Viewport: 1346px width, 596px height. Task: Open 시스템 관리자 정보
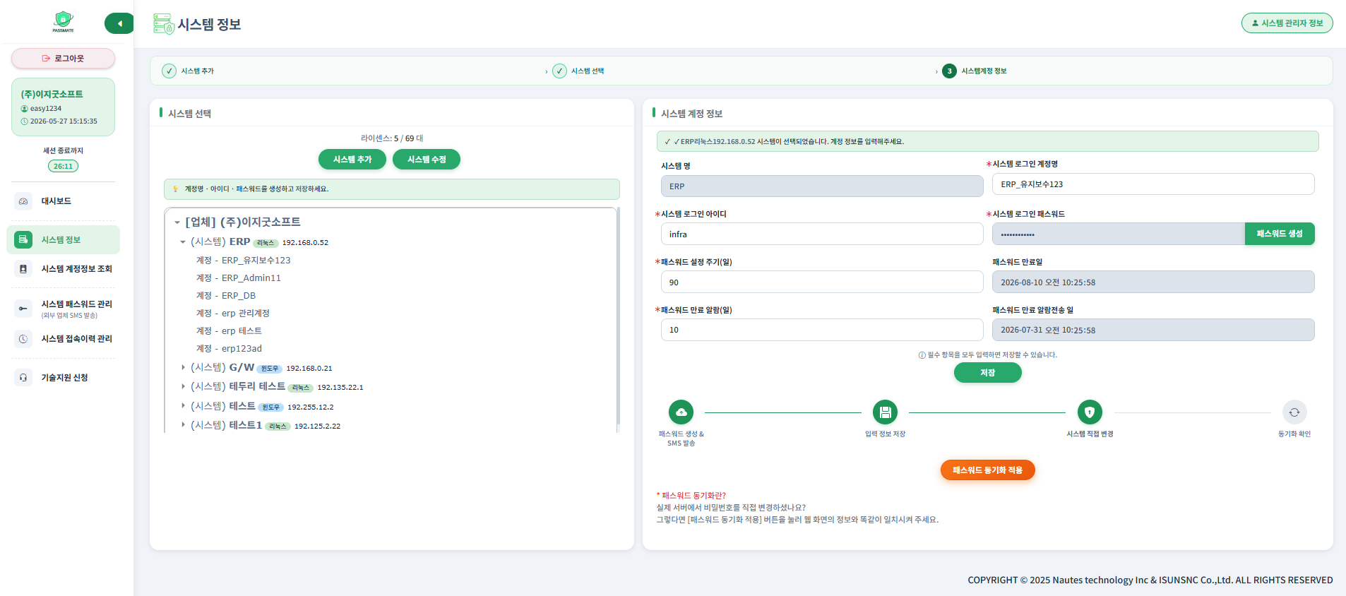pos(1287,23)
